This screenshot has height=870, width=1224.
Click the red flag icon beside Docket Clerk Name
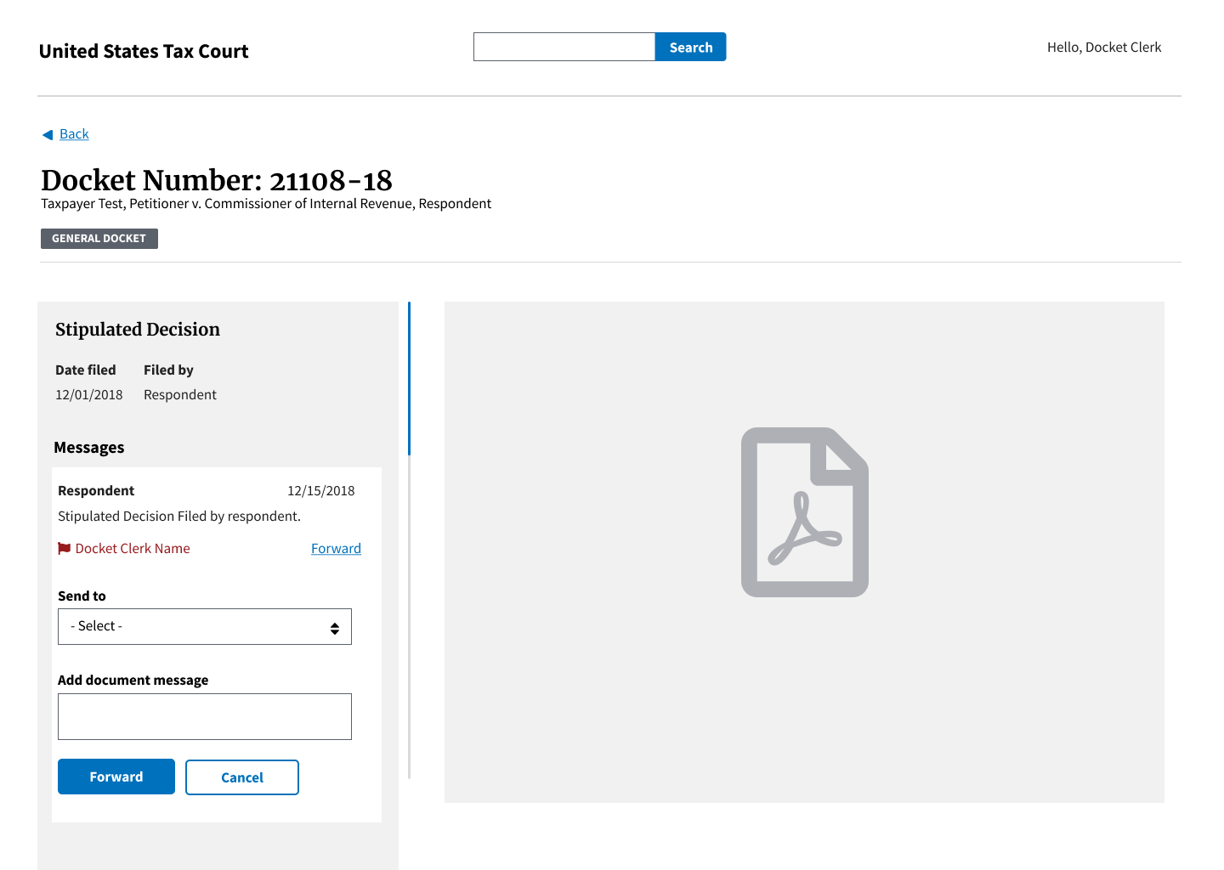(x=65, y=549)
